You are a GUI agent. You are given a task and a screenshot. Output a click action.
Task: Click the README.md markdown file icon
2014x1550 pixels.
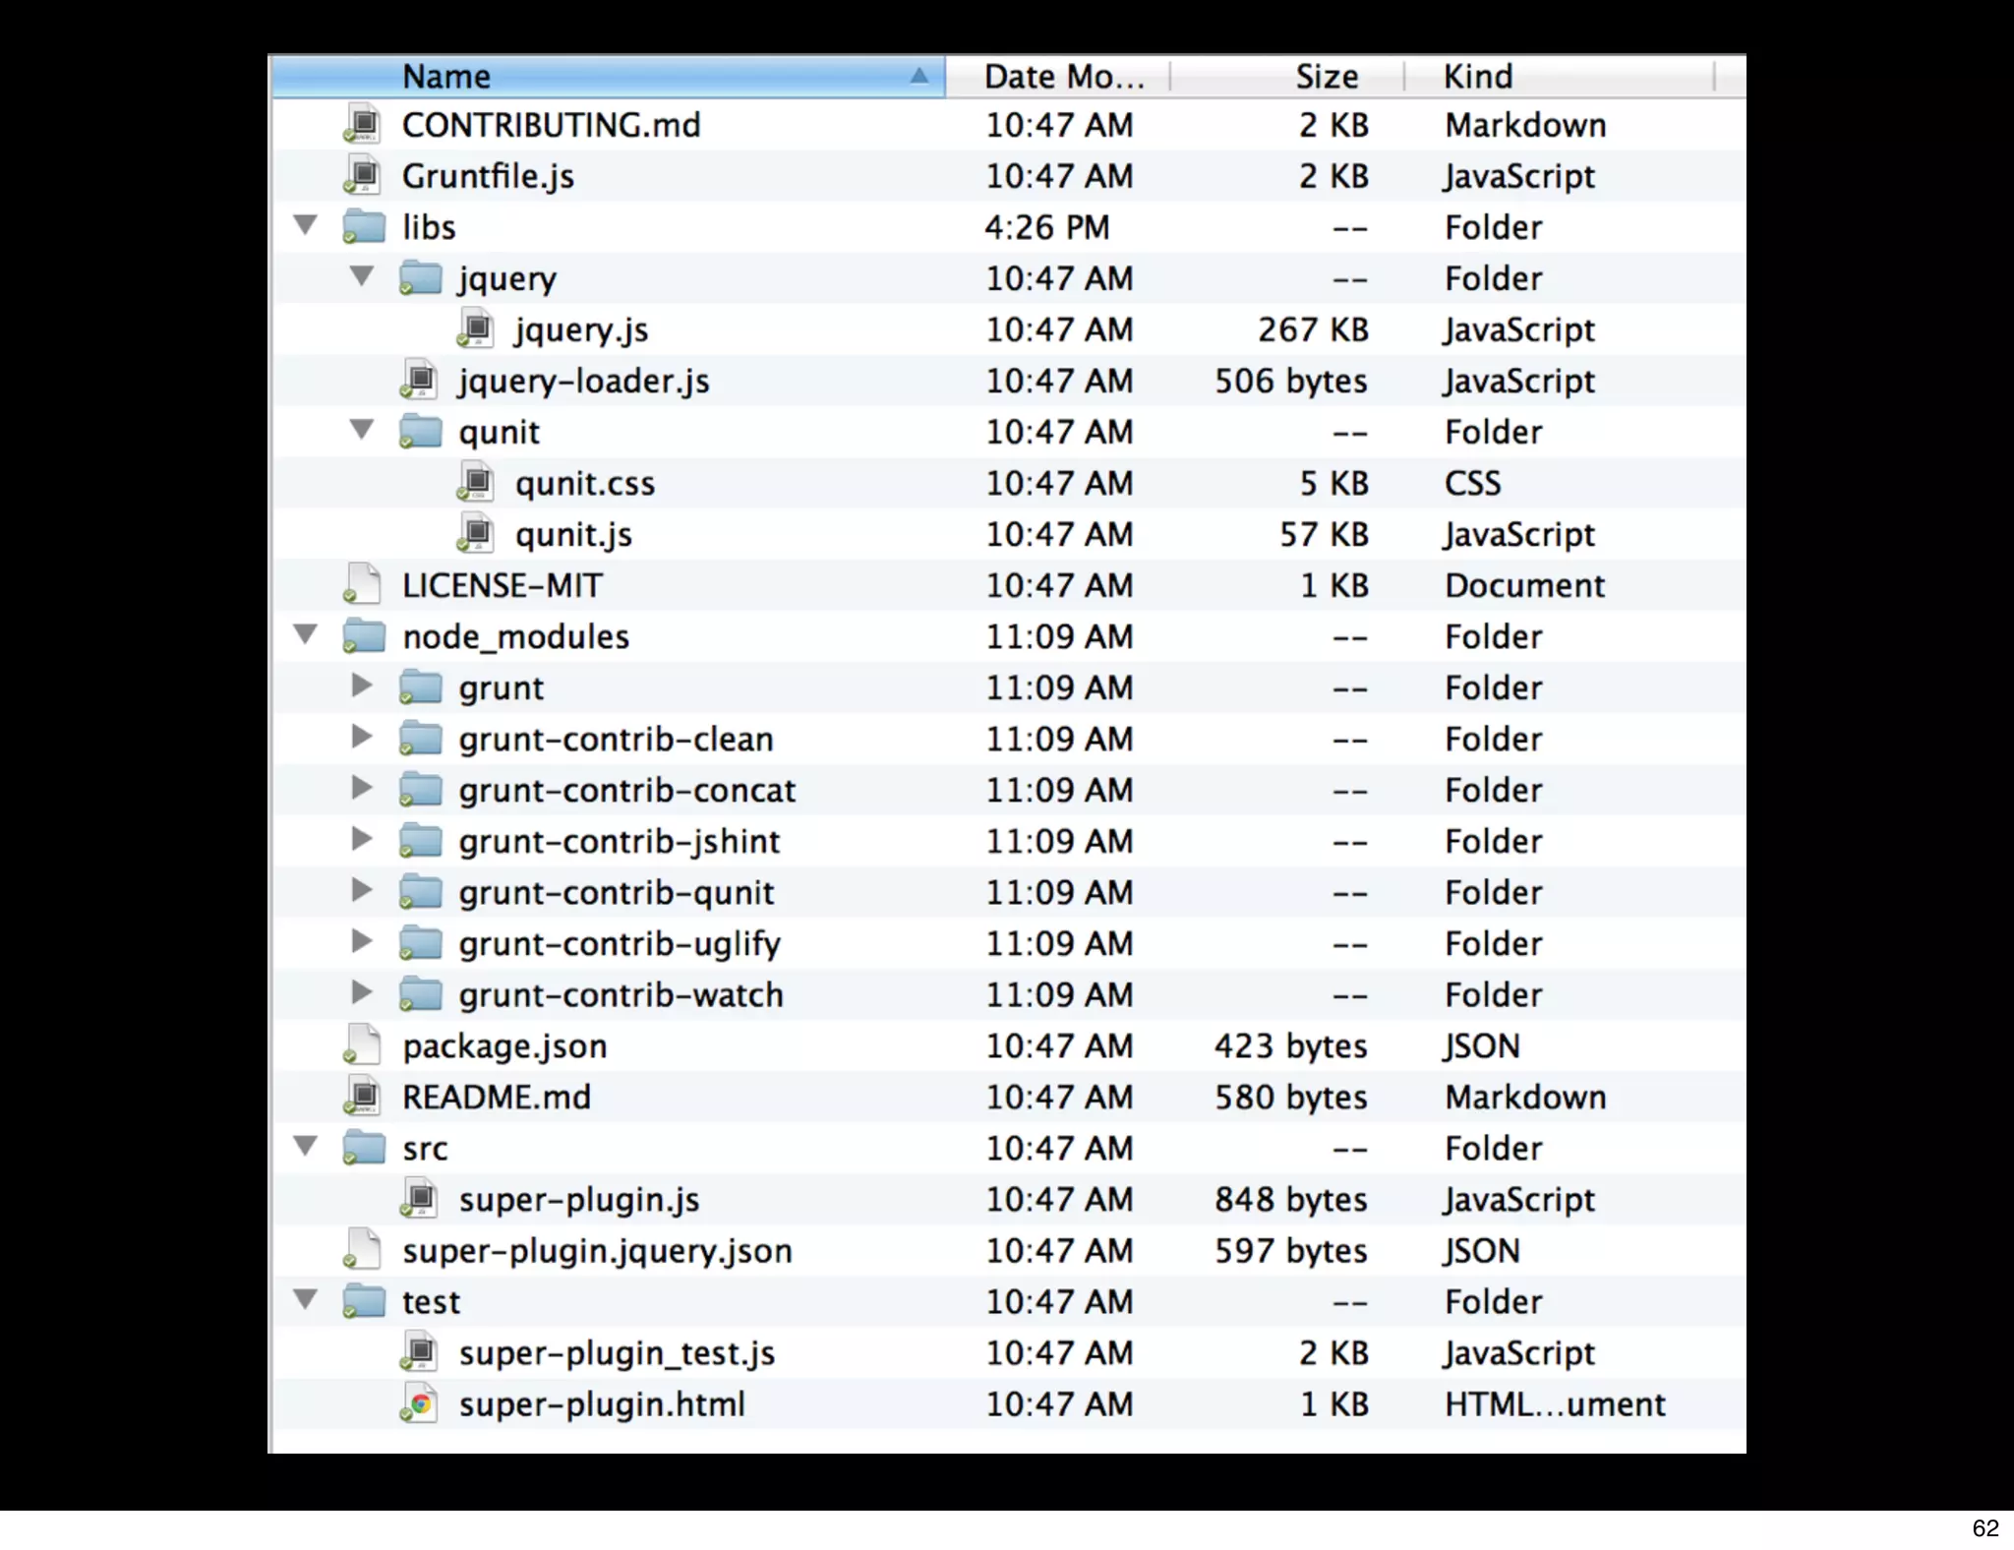364,1097
